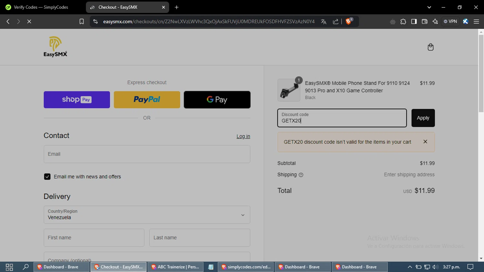Screen dimensions: 484x272
Task: Pay with PayPal express checkout
Action: tap(147, 100)
